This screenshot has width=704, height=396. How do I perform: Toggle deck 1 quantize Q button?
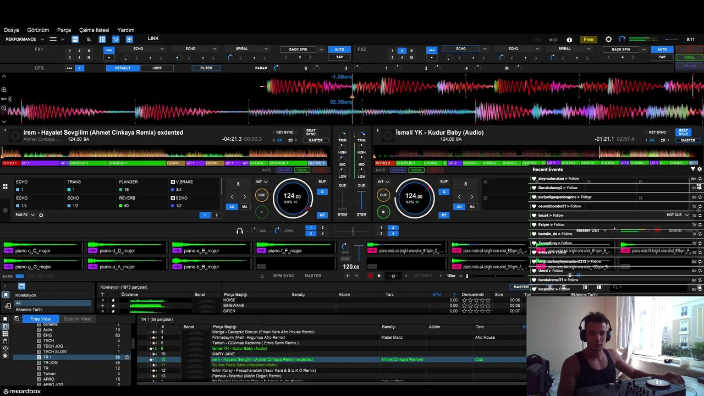(x=322, y=192)
